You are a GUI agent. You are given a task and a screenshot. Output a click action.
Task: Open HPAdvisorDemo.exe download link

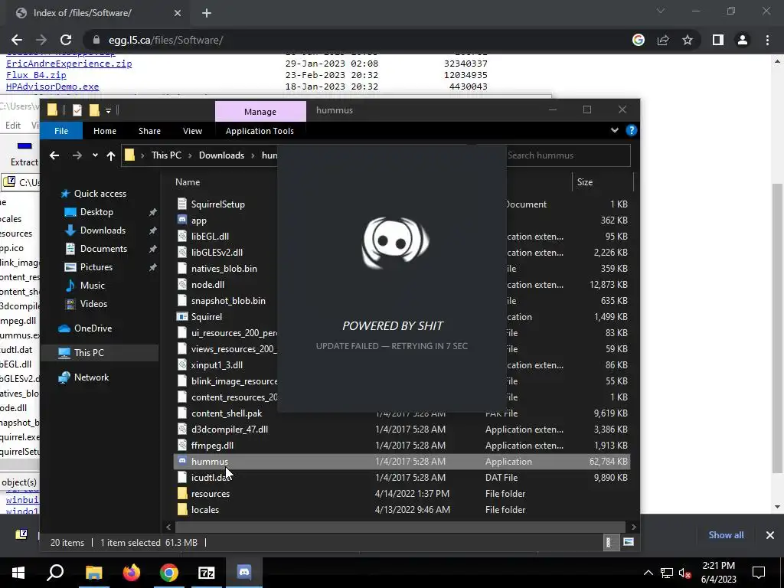coord(53,87)
